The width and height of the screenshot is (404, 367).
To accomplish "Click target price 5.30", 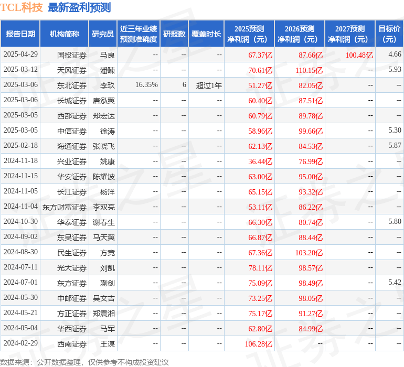I will point(395,130).
